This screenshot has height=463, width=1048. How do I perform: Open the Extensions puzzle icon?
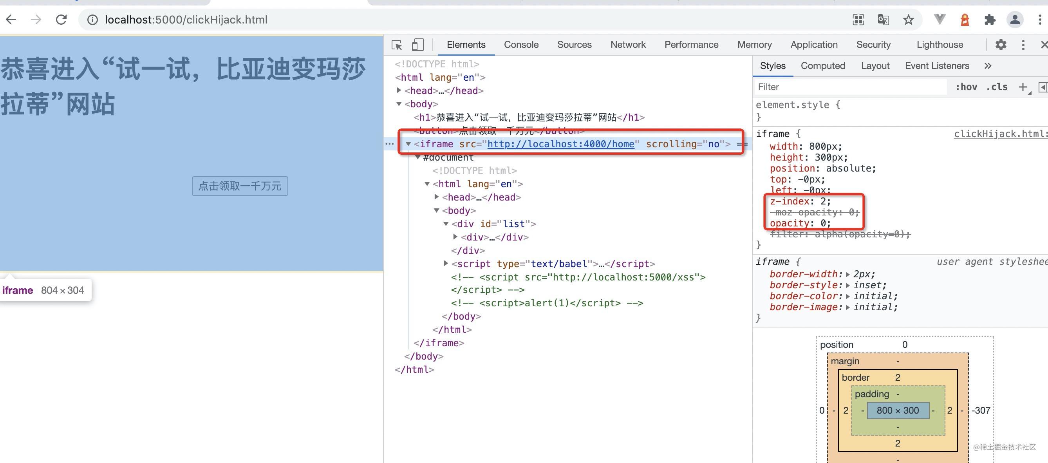[989, 20]
